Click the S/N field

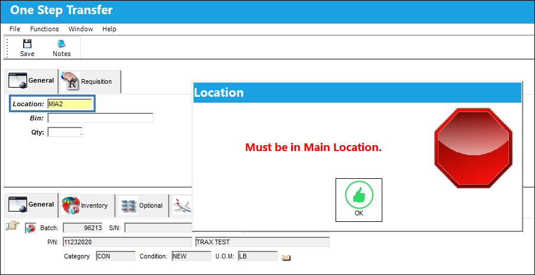click(x=159, y=228)
